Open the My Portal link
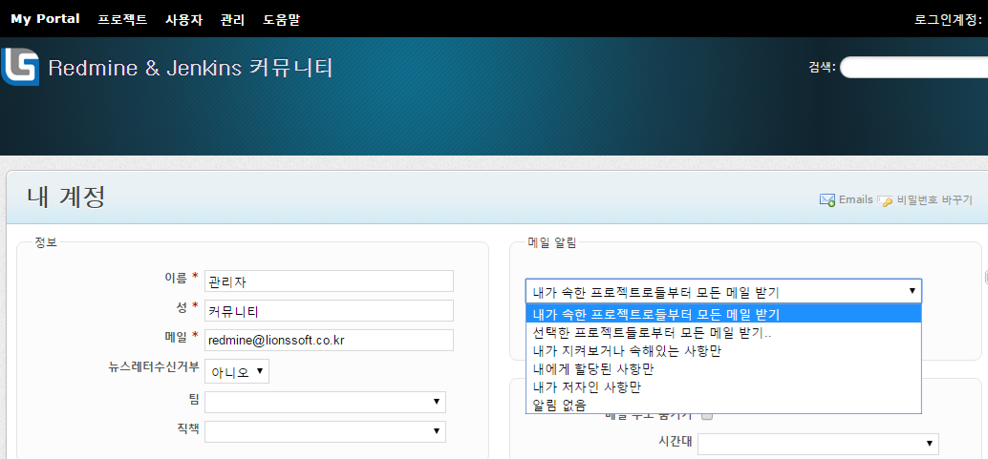The image size is (988, 459). coord(45,19)
